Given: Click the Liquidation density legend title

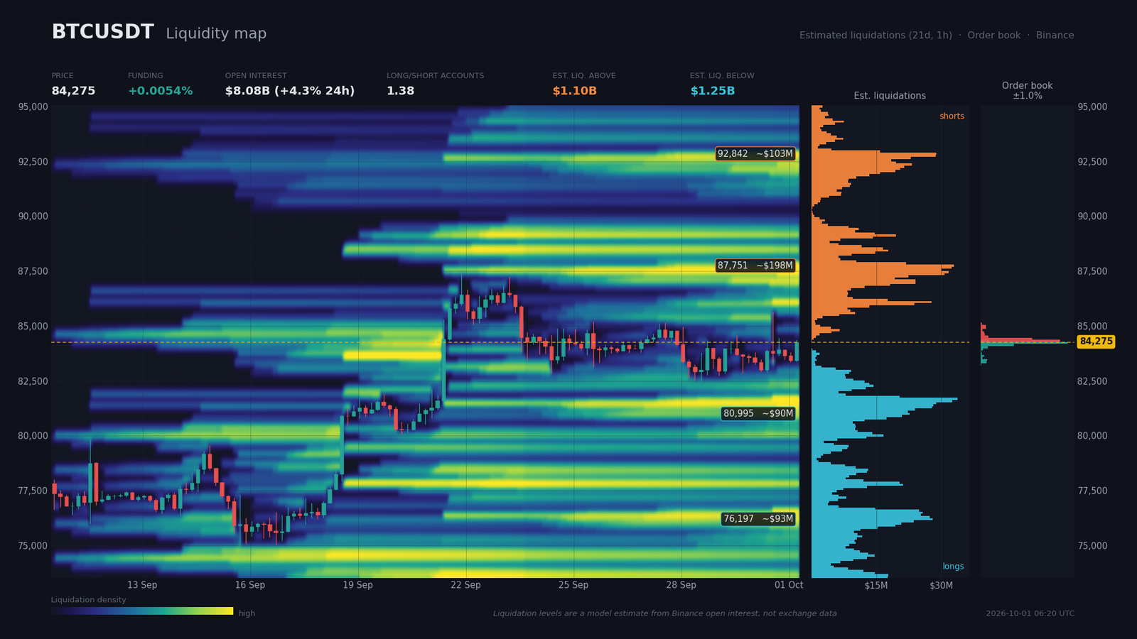Looking at the screenshot, I should (x=88, y=600).
